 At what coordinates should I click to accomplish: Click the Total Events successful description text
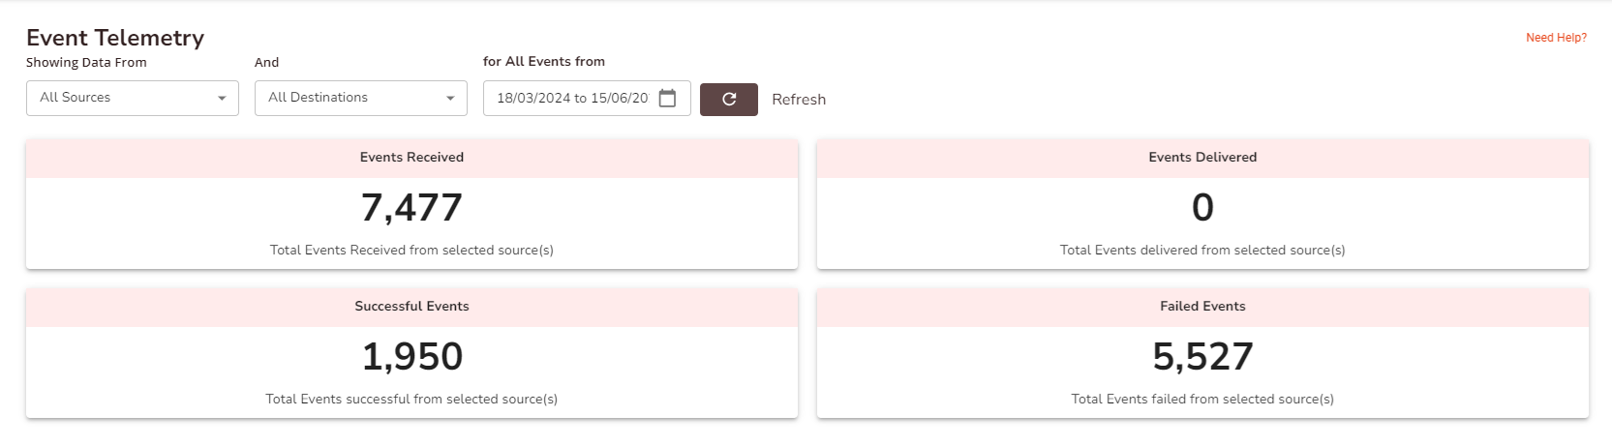tap(411, 399)
